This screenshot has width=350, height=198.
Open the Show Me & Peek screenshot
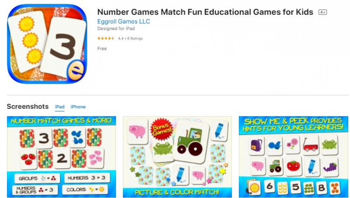coord(293,157)
